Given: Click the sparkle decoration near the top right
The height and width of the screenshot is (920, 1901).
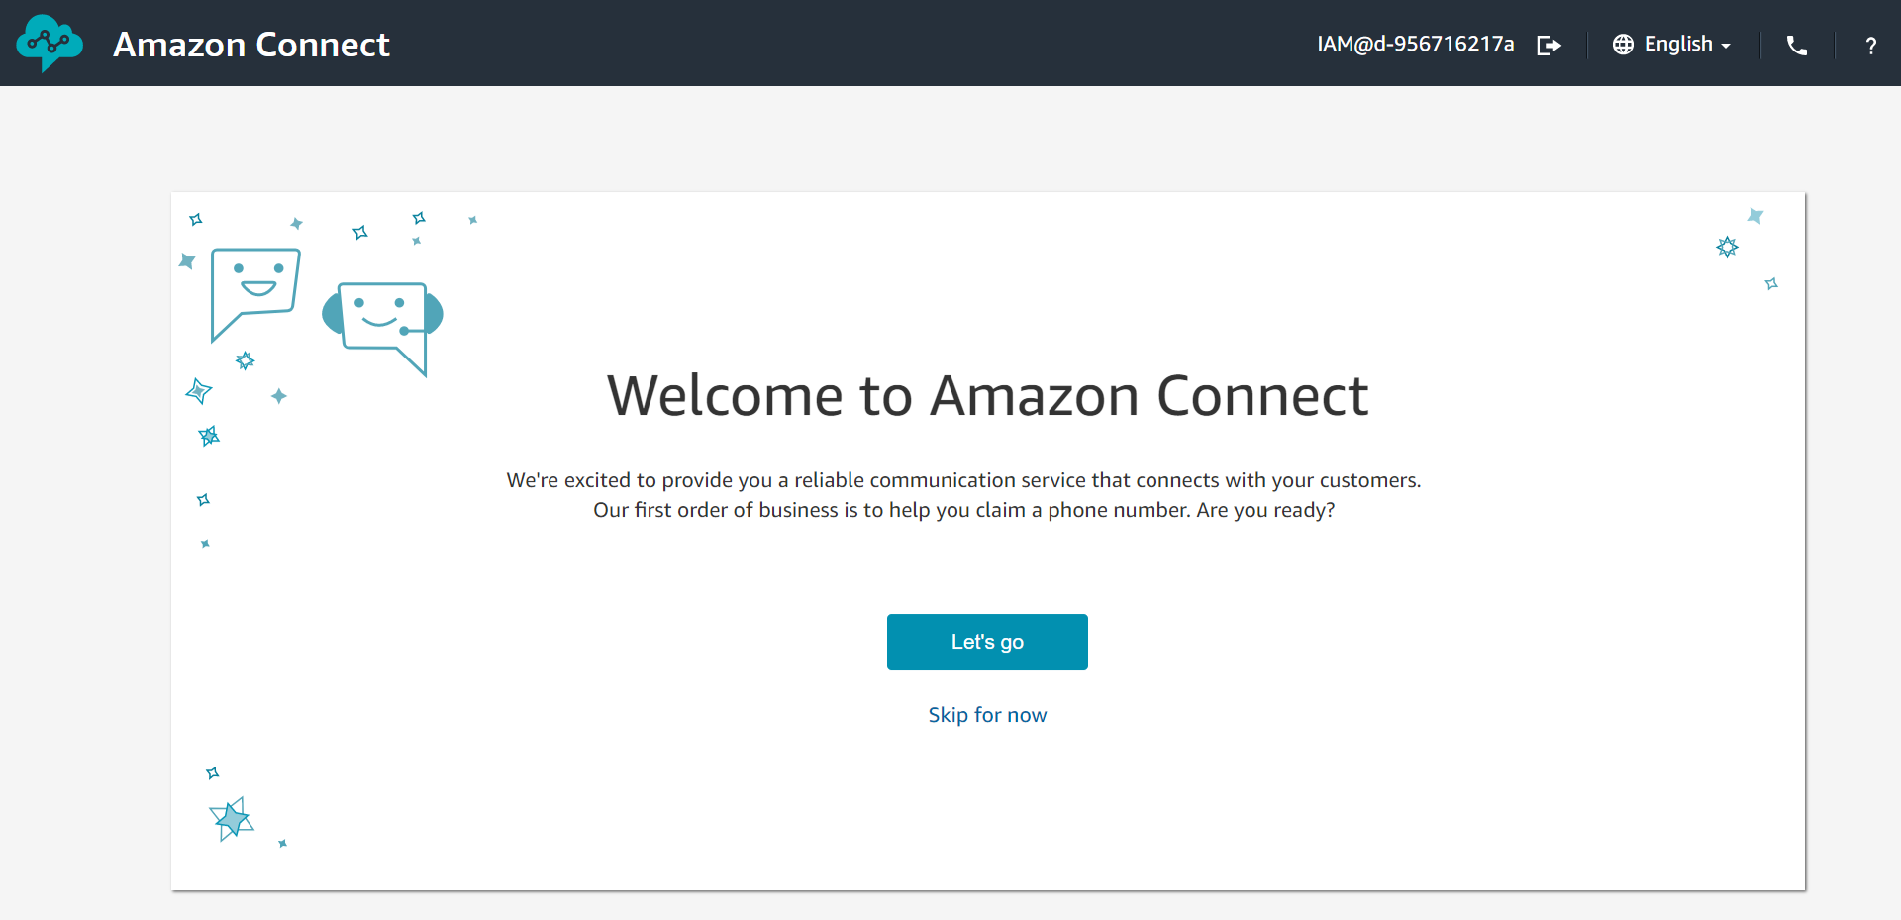Looking at the screenshot, I should [1727, 247].
